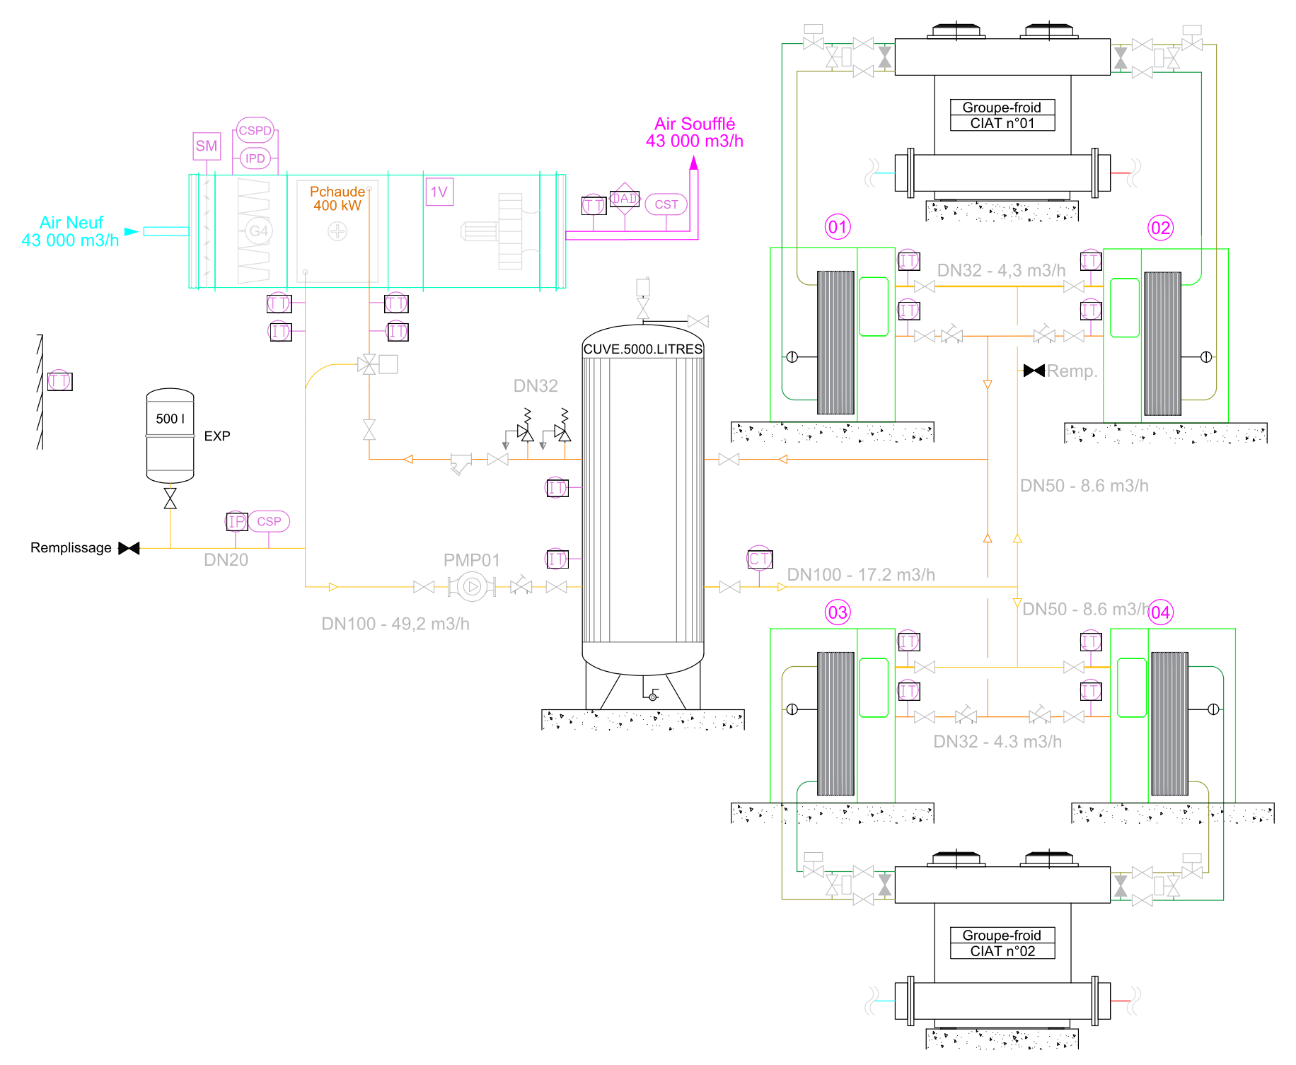Select the Groupe-froid CIAT n°01 label
The image size is (1296, 1065).
(1002, 115)
